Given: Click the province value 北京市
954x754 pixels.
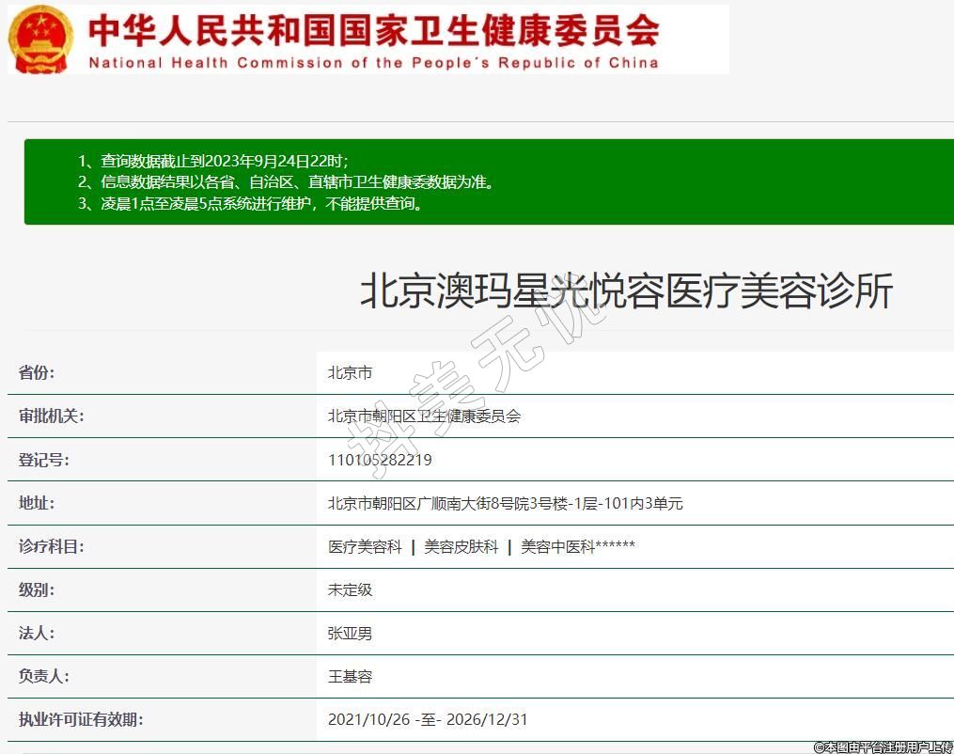Looking at the screenshot, I should [350, 372].
